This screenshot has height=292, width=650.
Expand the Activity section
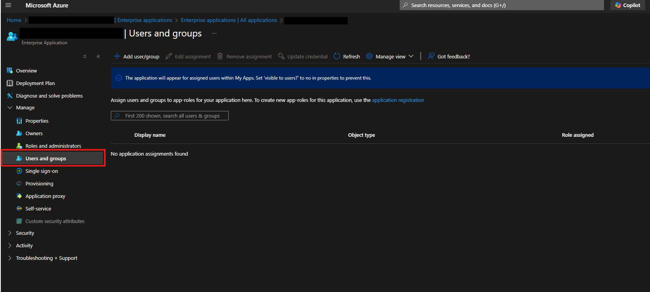point(10,245)
